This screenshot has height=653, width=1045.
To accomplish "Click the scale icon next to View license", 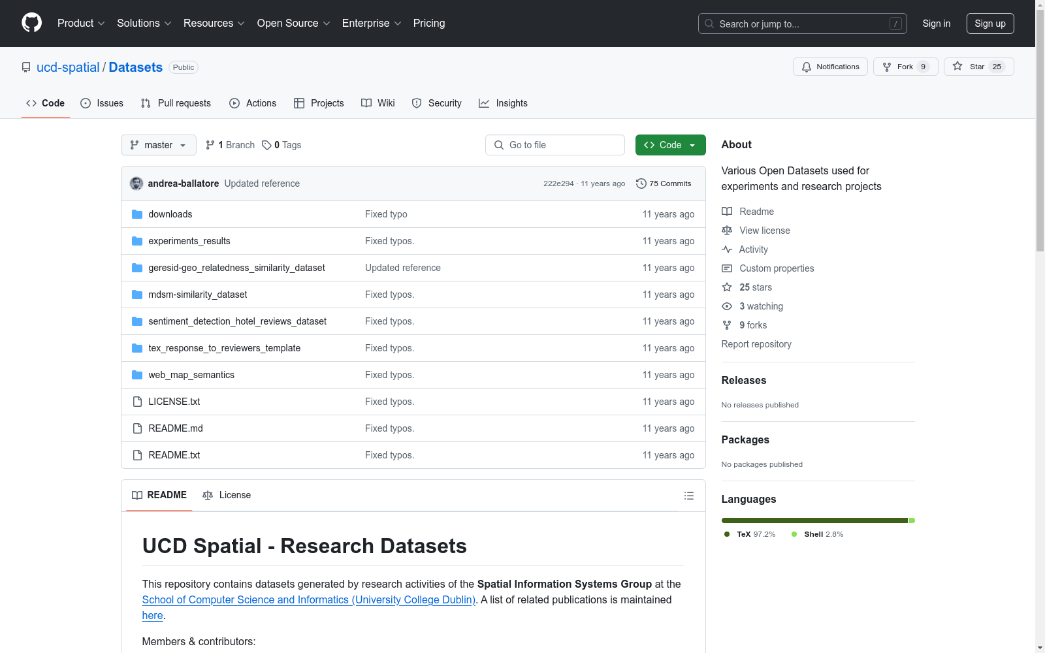I will click(x=727, y=231).
